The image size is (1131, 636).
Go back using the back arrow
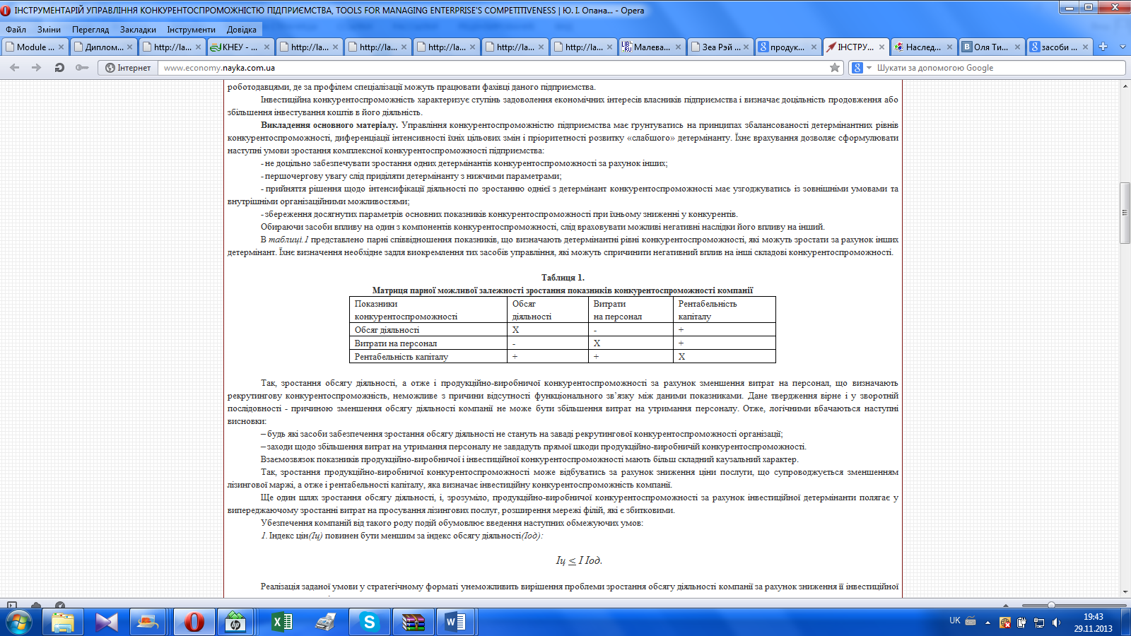coord(15,68)
